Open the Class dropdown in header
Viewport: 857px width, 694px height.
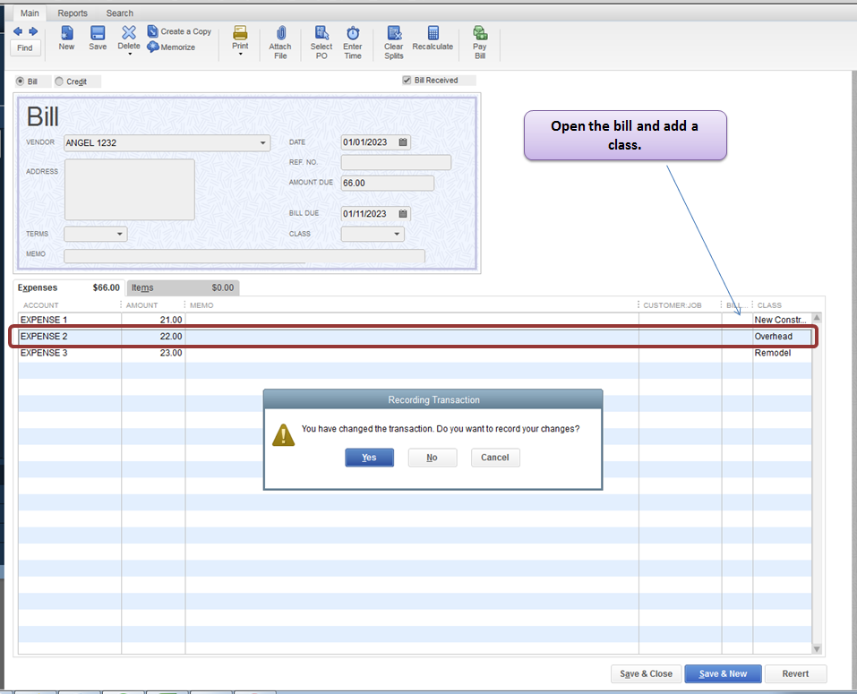[397, 234]
